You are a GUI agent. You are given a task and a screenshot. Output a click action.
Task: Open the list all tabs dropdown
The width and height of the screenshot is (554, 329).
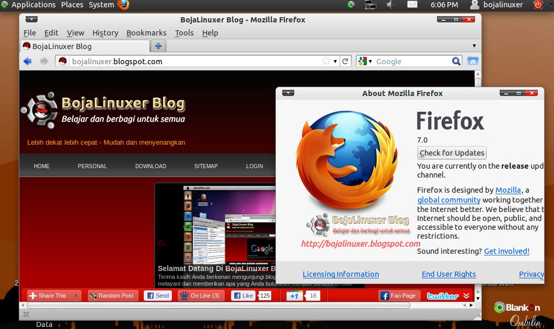coord(474,46)
